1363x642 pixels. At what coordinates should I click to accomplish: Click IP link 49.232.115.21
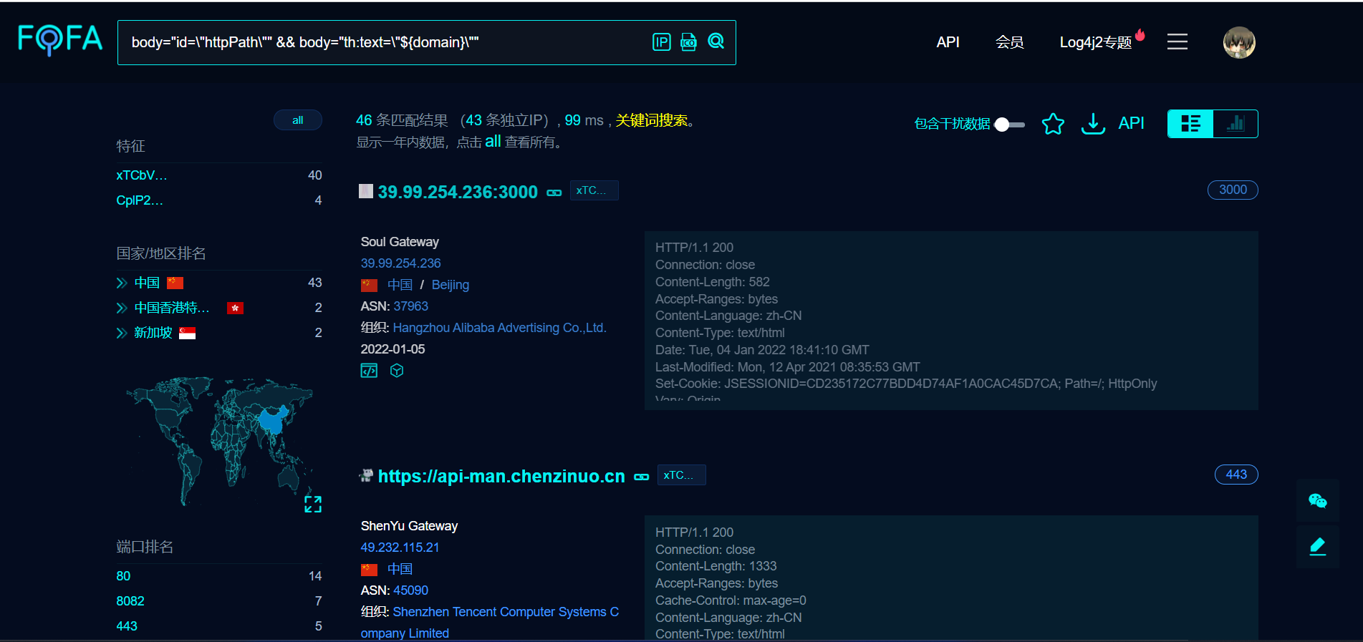(400, 548)
